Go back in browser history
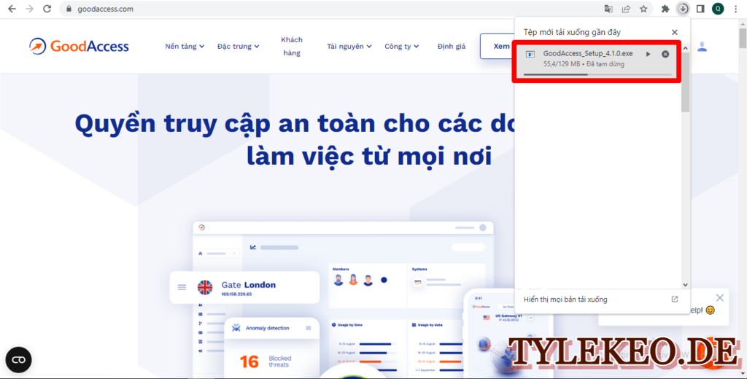This screenshot has width=747, height=379. [x=12, y=9]
